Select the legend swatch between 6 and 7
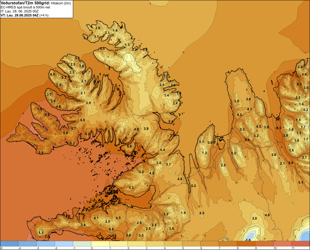310x250 pixels. pyautogui.click(x=210, y=244)
